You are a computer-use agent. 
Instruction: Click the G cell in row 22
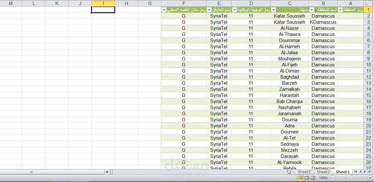tap(184, 138)
